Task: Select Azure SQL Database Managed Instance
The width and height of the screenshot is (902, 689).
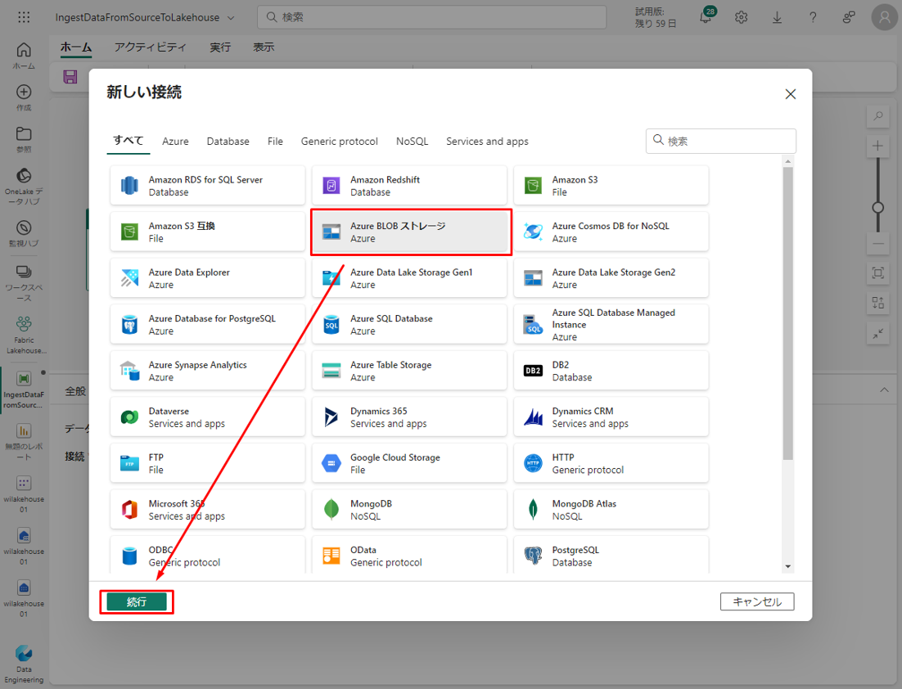Action: click(x=611, y=324)
